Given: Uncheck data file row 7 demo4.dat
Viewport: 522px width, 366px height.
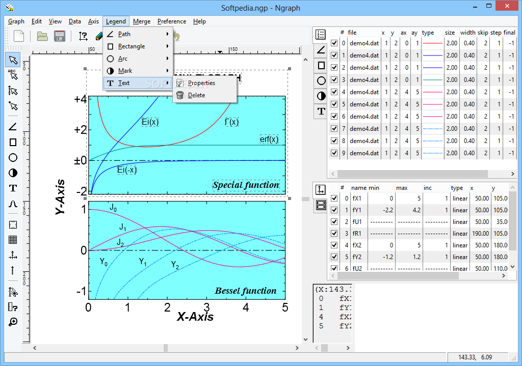Looking at the screenshot, I should point(334,129).
